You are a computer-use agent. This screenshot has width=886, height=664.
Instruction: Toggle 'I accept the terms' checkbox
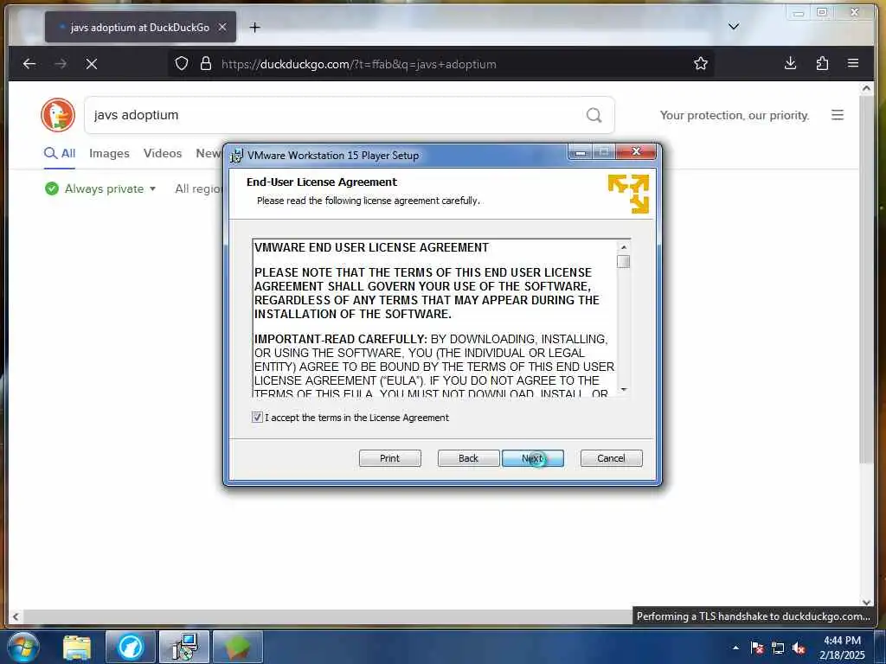click(x=257, y=418)
